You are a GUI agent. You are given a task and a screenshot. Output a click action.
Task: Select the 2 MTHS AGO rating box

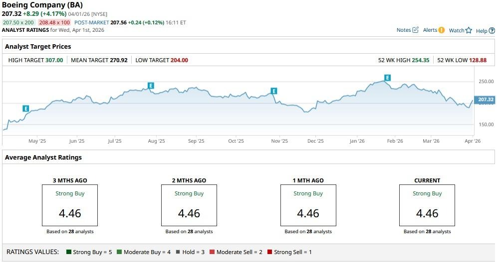tap(189, 205)
